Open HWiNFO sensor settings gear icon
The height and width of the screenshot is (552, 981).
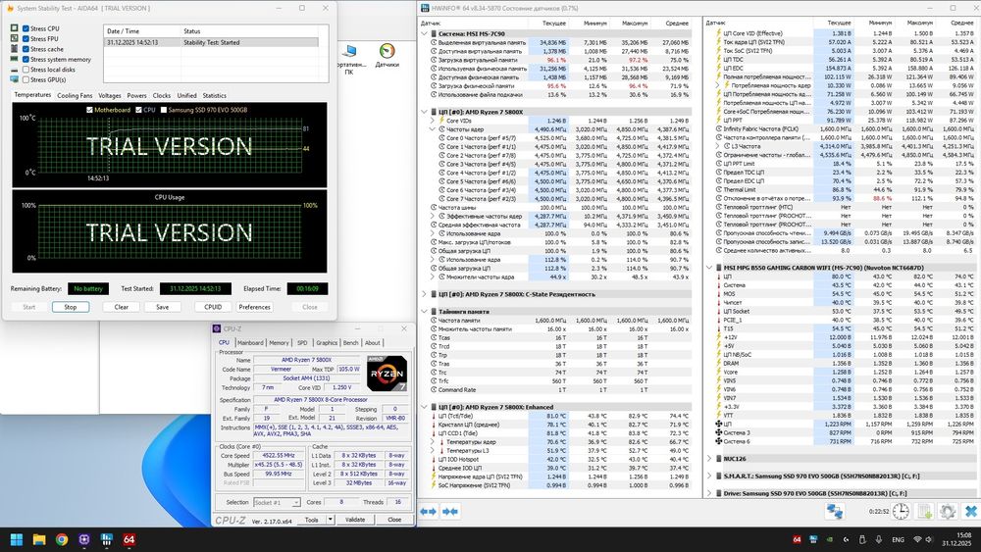[x=948, y=512]
